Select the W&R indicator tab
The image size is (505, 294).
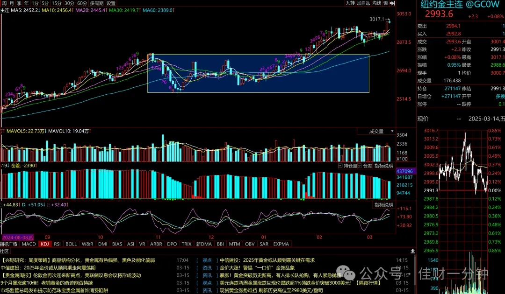point(87,244)
